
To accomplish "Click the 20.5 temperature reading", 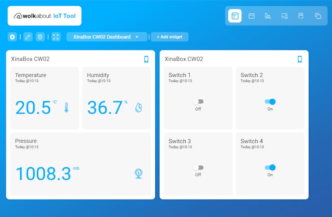I will 33,107.
